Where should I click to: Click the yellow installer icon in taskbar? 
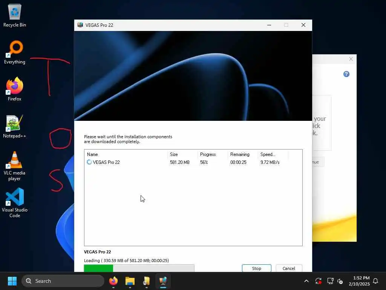point(146,281)
